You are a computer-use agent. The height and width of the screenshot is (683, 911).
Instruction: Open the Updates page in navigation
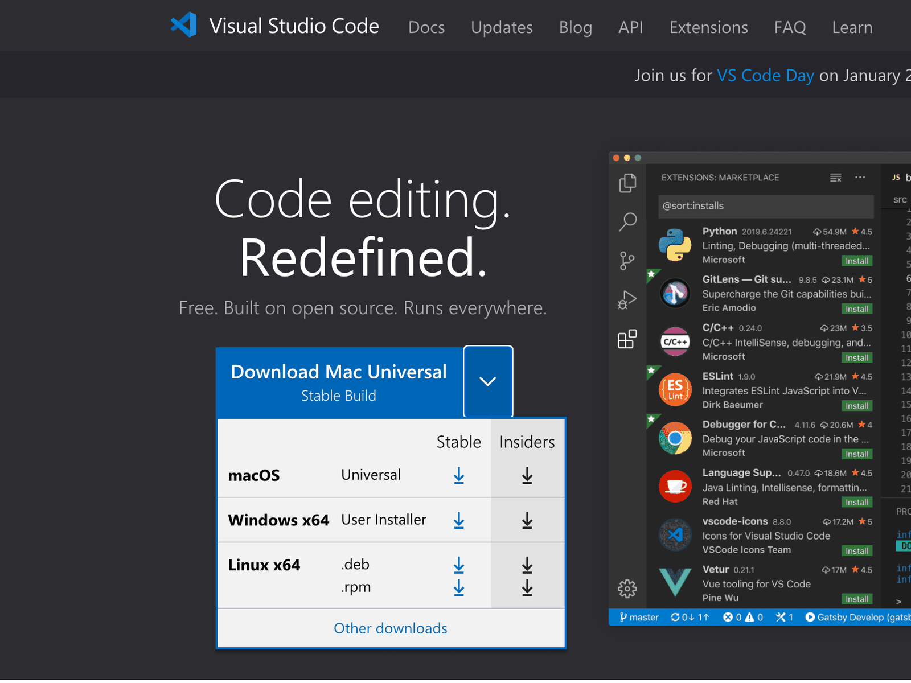click(502, 27)
